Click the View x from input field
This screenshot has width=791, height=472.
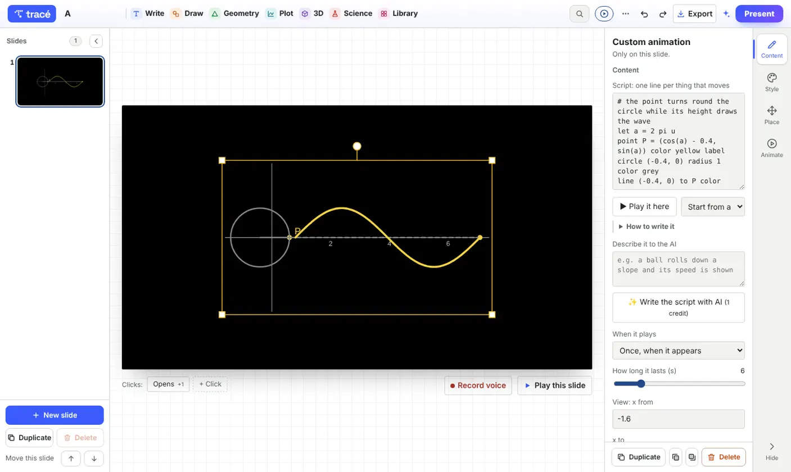pyautogui.click(x=679, y=419)
